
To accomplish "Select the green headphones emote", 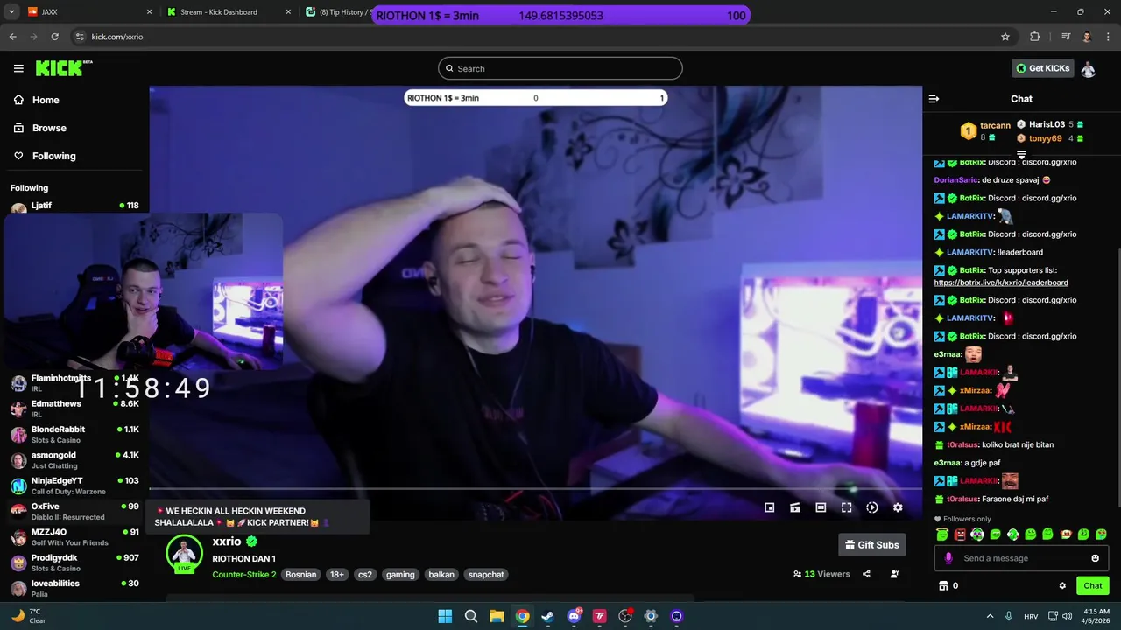I will tap(1012, 535).
